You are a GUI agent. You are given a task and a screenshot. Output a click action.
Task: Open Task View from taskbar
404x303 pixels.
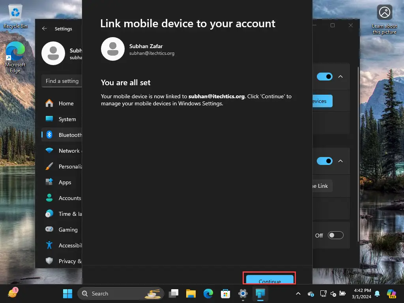pyautogui.click(x=174, y=294)
